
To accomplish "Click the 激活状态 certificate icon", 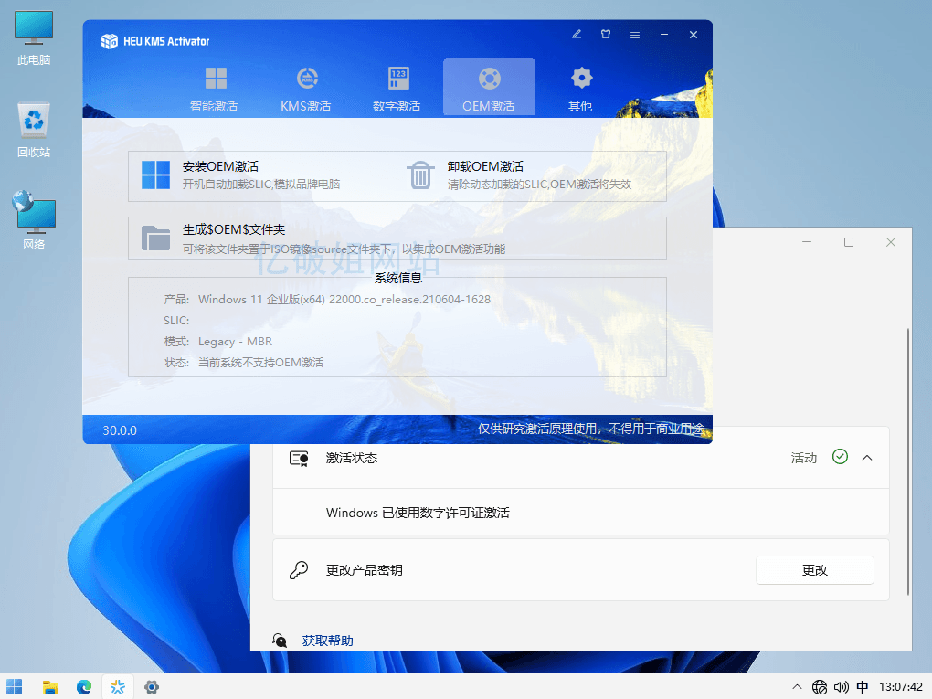I will (x=299, y=459).
